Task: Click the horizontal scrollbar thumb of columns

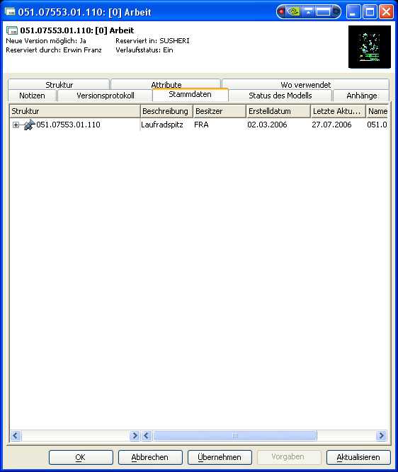Action: (235, 436)
